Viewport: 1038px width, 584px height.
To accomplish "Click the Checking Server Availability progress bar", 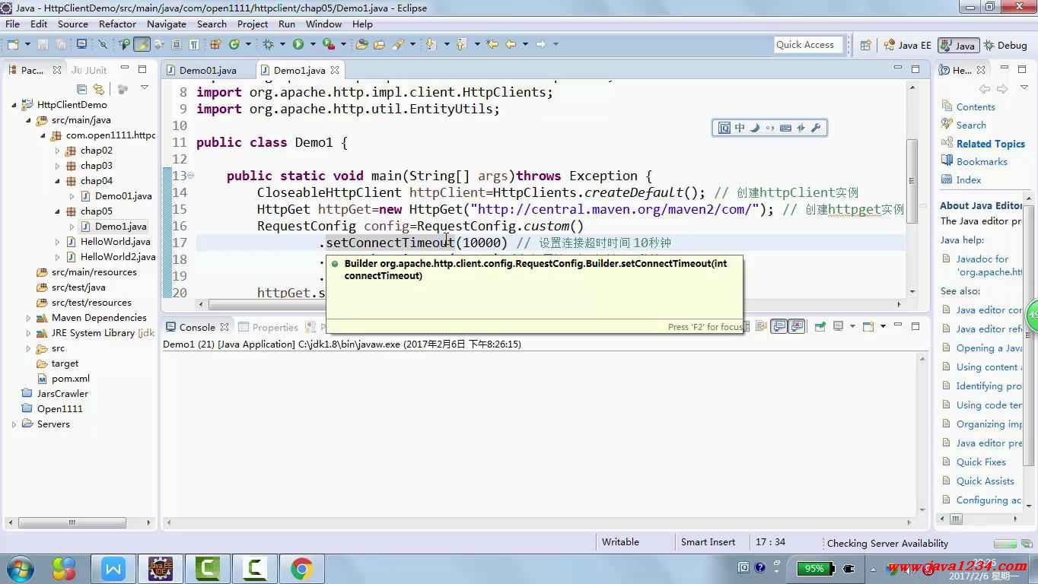I will (1005, 543).
